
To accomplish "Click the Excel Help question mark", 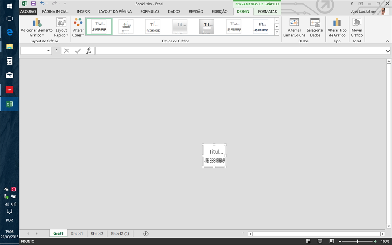I will click(352, 3).
